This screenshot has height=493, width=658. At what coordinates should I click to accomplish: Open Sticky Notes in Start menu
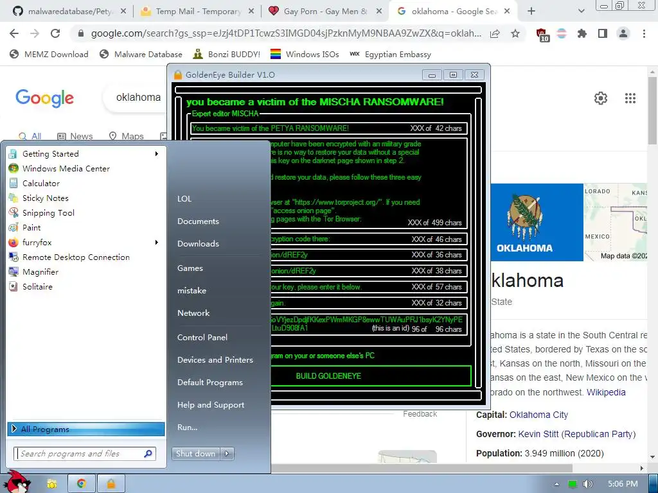(46, 198)
